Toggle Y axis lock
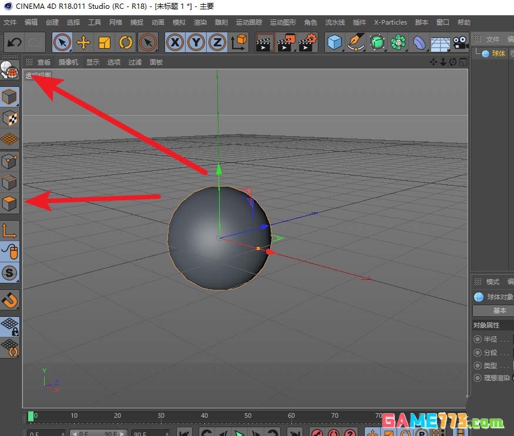 tap(196, 42)
